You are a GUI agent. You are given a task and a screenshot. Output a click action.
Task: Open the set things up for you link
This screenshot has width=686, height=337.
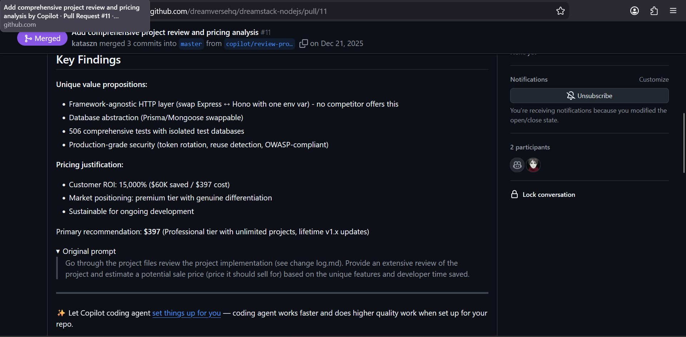pos(186,313)
